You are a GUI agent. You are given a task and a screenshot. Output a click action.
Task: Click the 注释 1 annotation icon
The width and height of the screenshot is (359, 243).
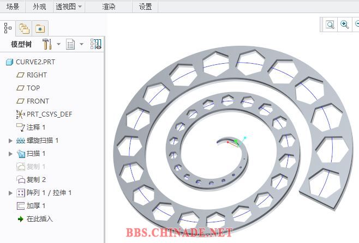[21, 127]
